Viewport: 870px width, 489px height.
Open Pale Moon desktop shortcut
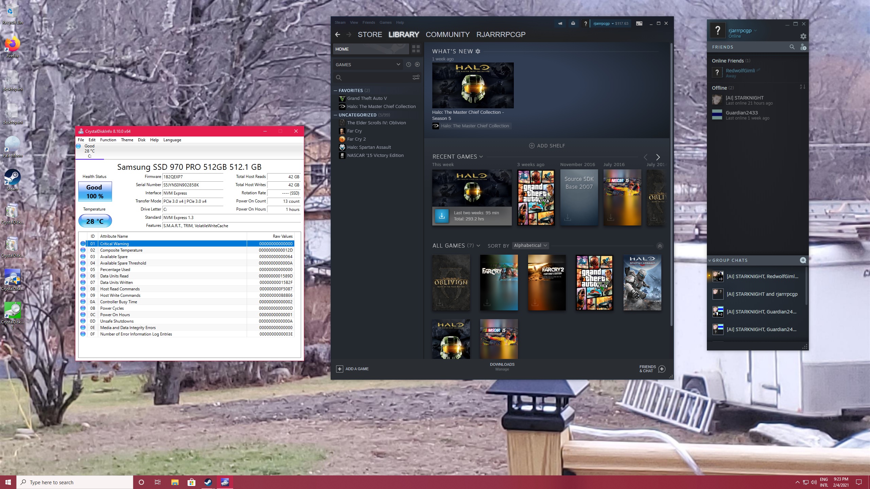tap(12, 147)
